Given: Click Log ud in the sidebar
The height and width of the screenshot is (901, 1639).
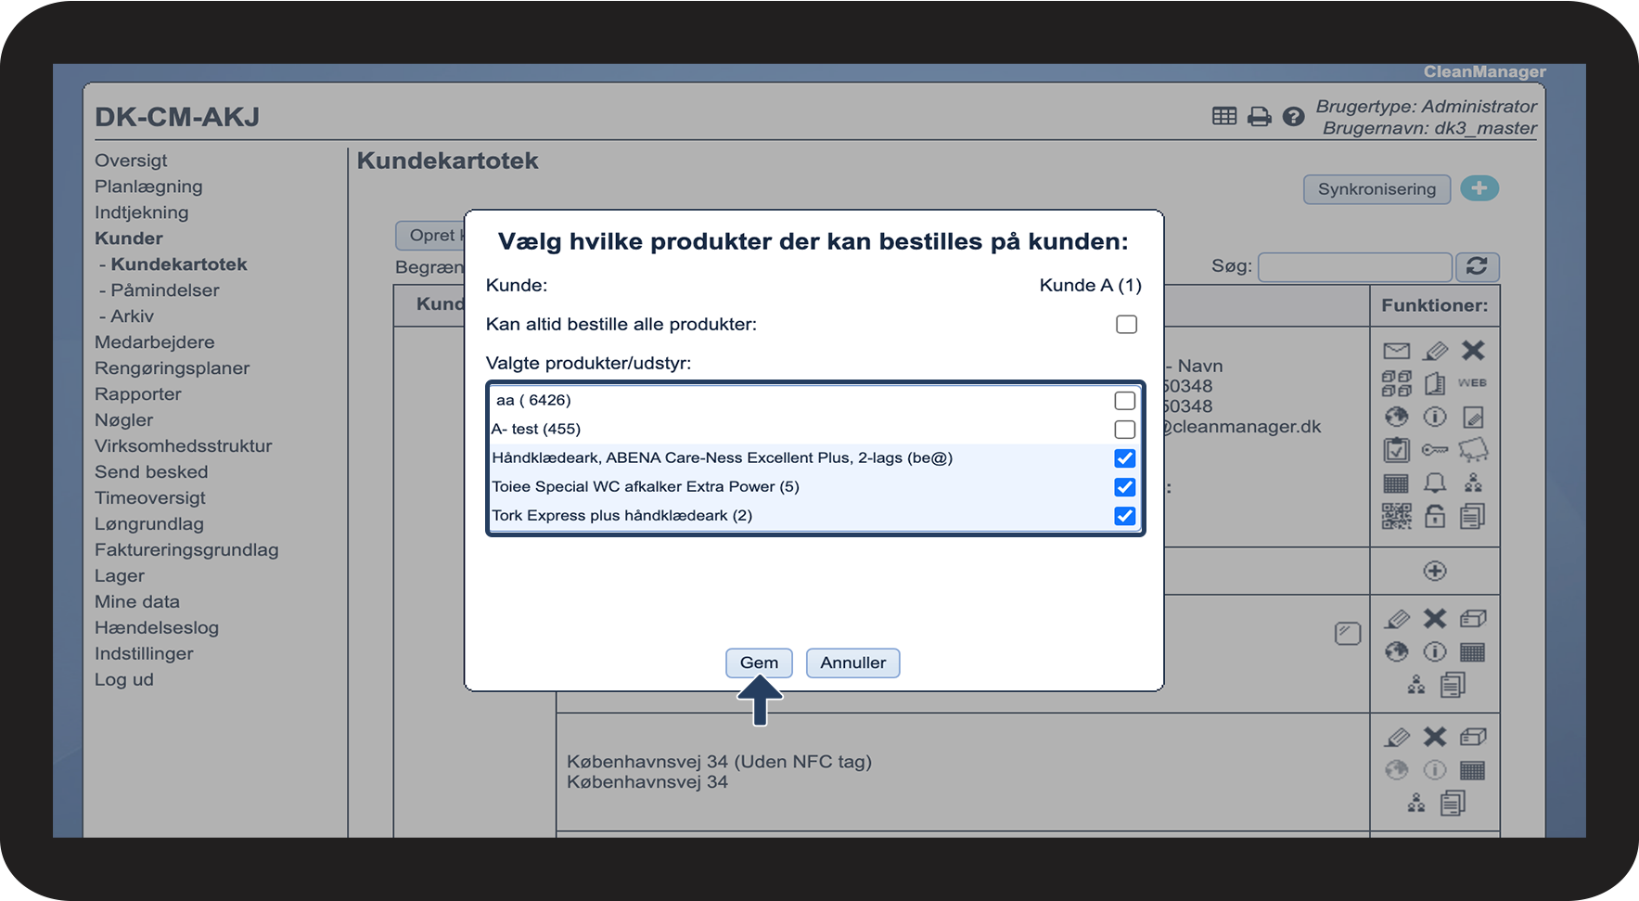Looking at the screenshot, I should click(124, 680).
